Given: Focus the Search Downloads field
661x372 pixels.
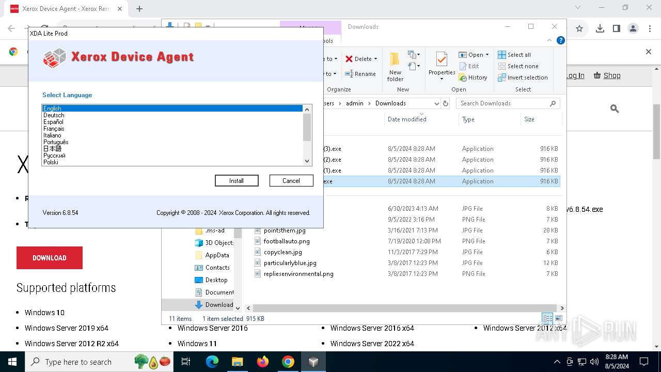Looking at the screenshot, I should 508,103.
